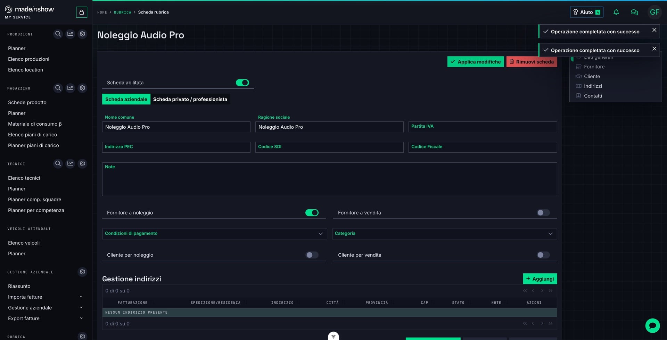Click the Indirizzo PEC input field
This screenshot has height=340, width=667.
[x=176, y=147]
